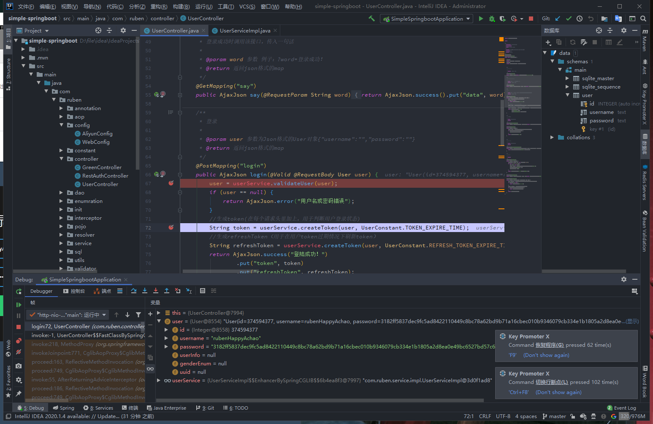Click Step Over in the debugger toolbar

tap(134, 291)
